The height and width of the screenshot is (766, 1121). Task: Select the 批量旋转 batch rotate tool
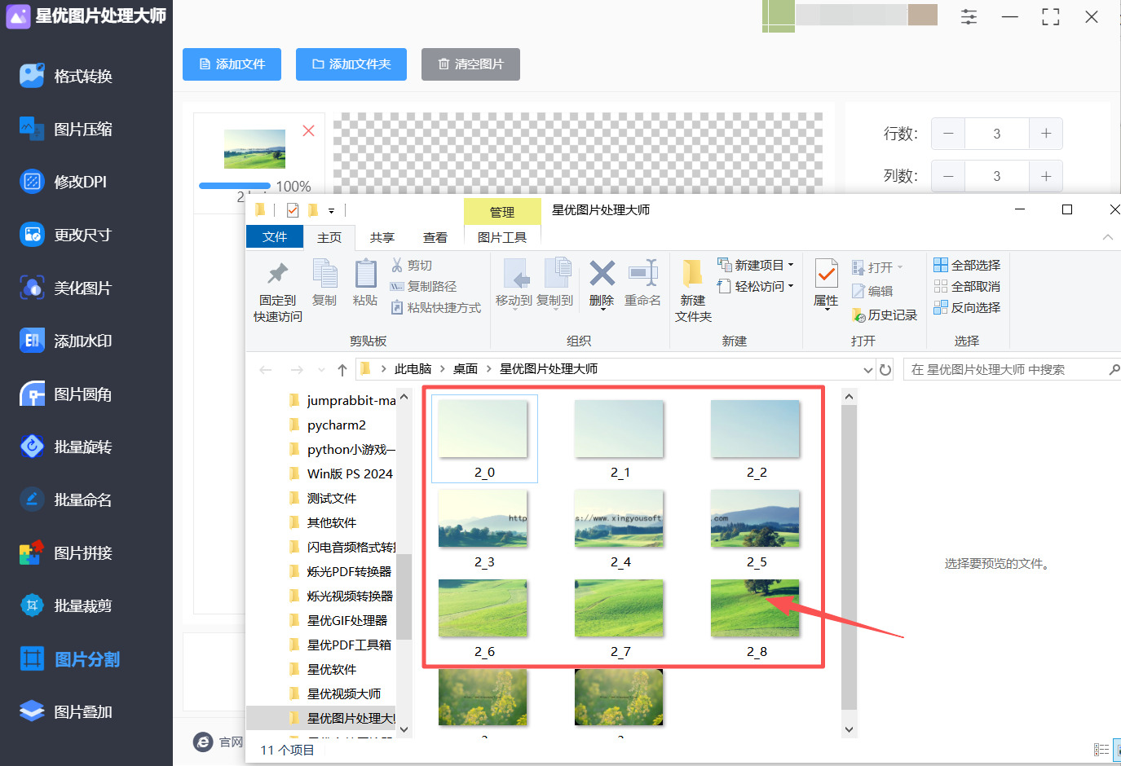tap(65, 447)
